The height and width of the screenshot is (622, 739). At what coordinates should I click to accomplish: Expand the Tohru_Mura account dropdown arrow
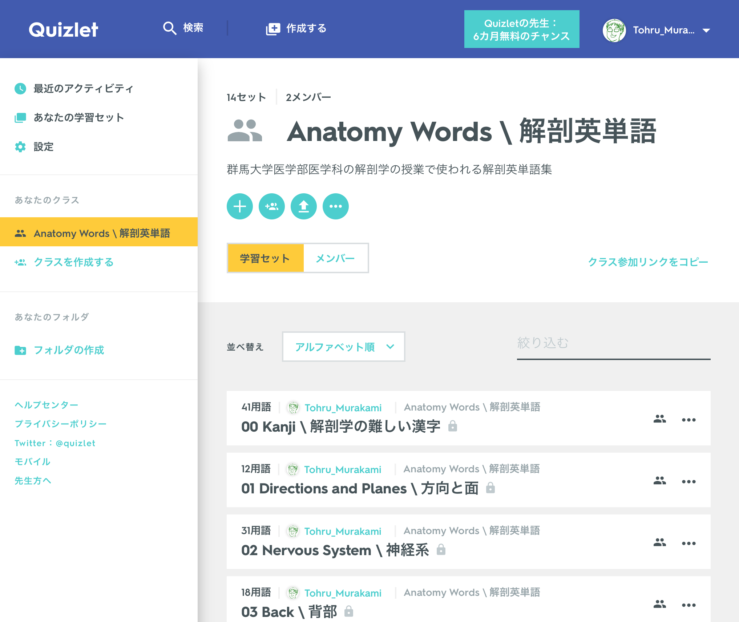706,31
